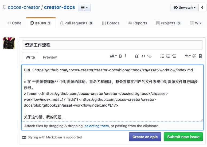Open the header text size dropdown
The image size is (207, 147).
pos(113,56)
